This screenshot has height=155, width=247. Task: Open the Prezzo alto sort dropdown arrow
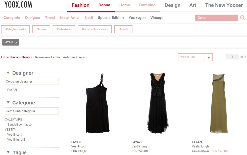tap(209, 57)
